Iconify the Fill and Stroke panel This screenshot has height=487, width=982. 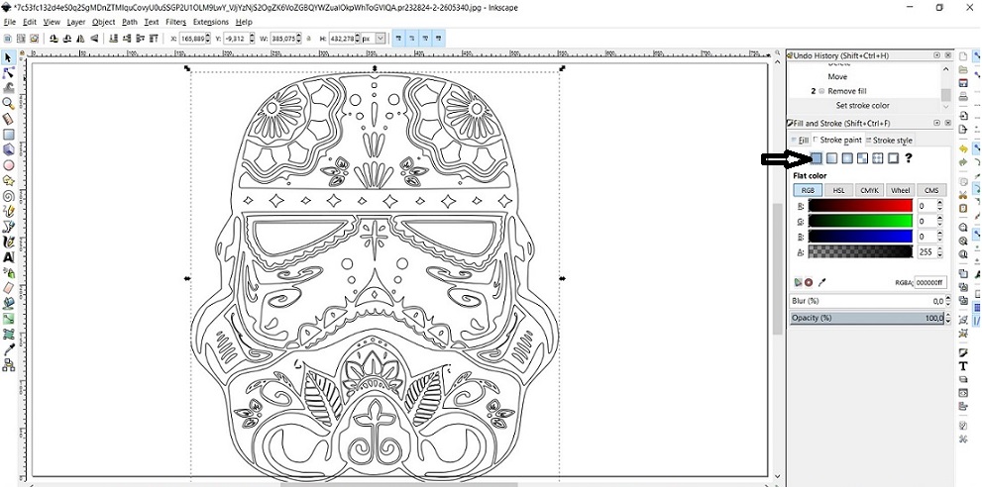(x=936, y=123)
